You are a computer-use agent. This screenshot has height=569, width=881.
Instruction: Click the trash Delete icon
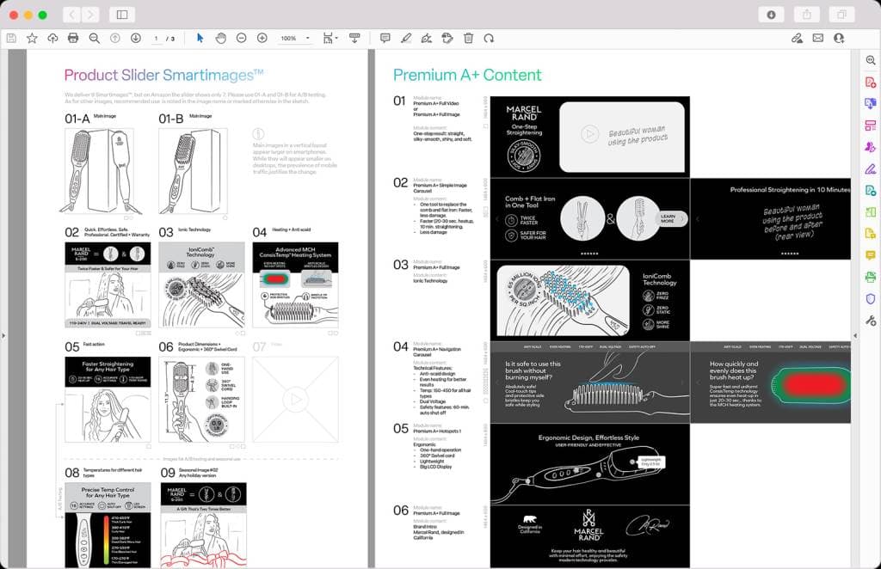(x=469, y=38)
